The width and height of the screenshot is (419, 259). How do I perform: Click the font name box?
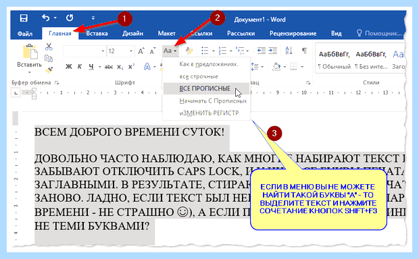coord(82,51)
